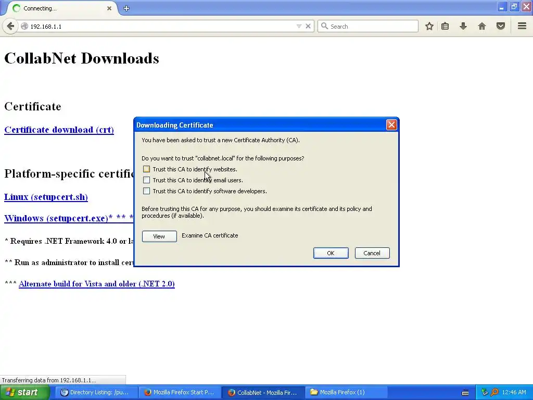Enable trust CA to identify websites

[x=146, y=169]
